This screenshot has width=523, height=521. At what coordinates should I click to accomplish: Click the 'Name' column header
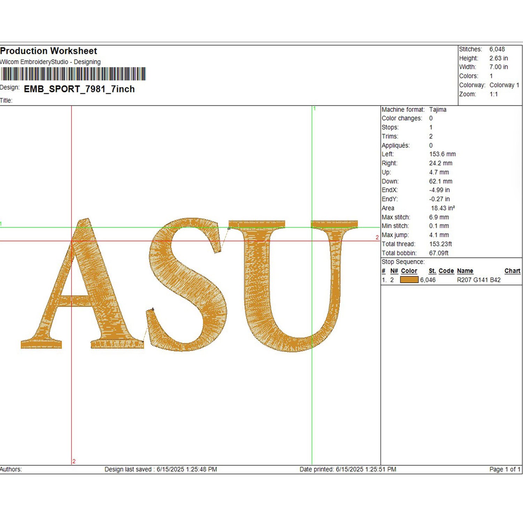(465, 271)
